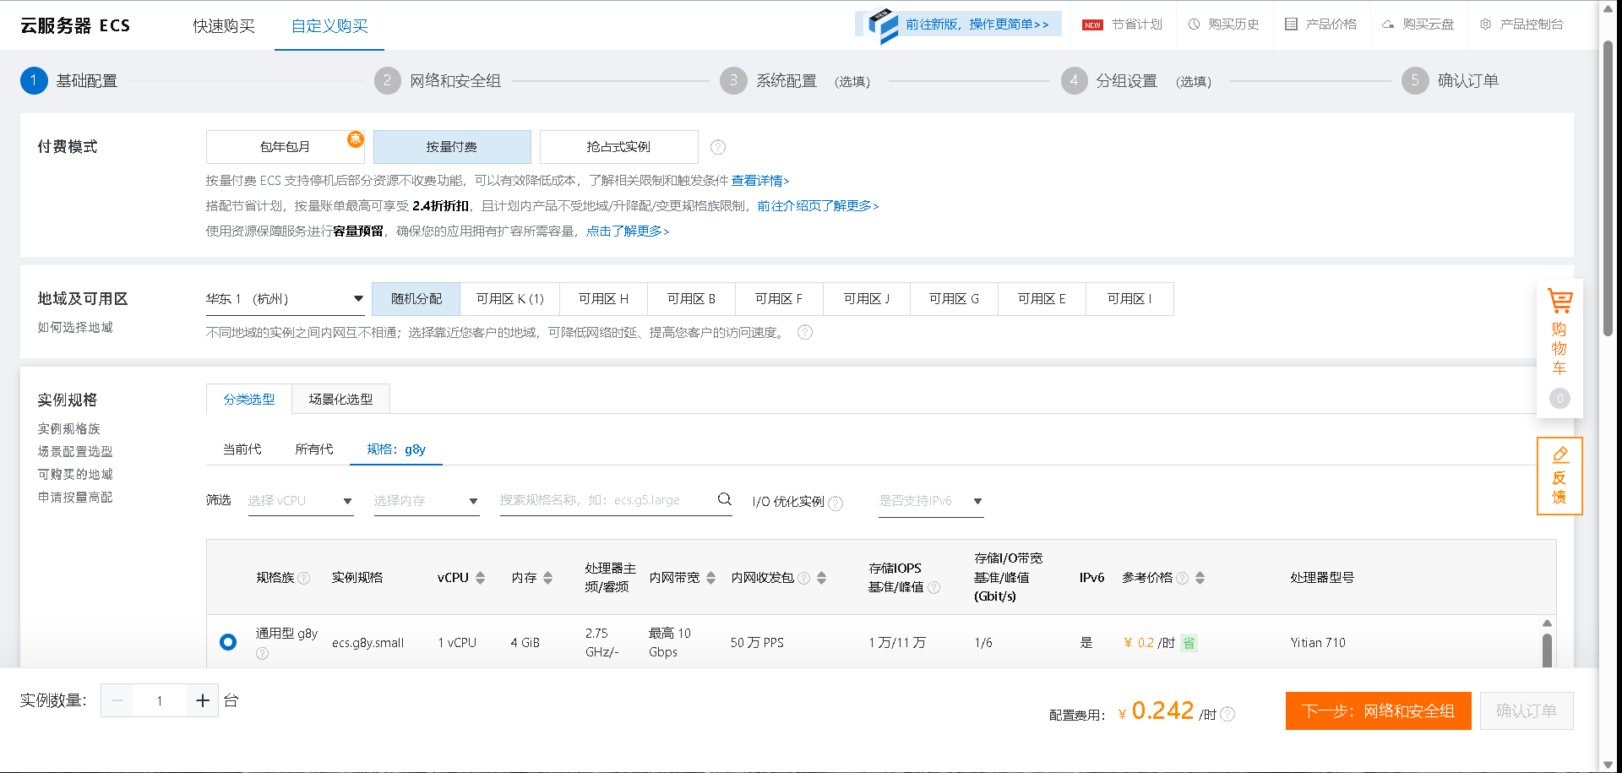The height and width of the screenshot is (773, 1622).
Task: Click the 参考价格 help icon
Action: point(1183,578)
